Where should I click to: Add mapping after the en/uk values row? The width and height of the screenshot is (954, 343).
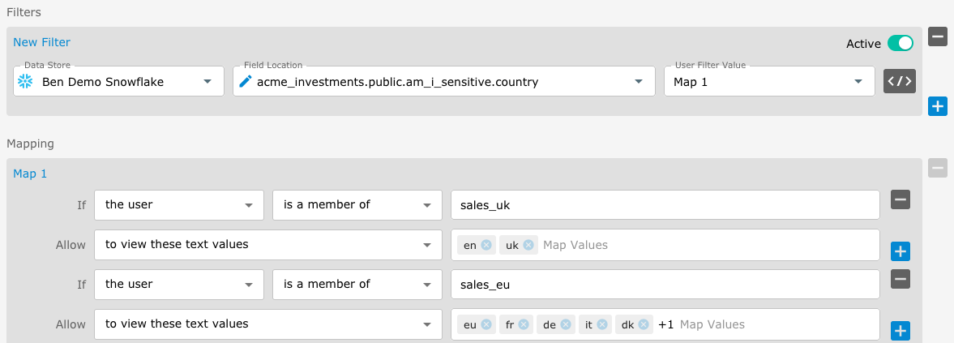(900, 251)
